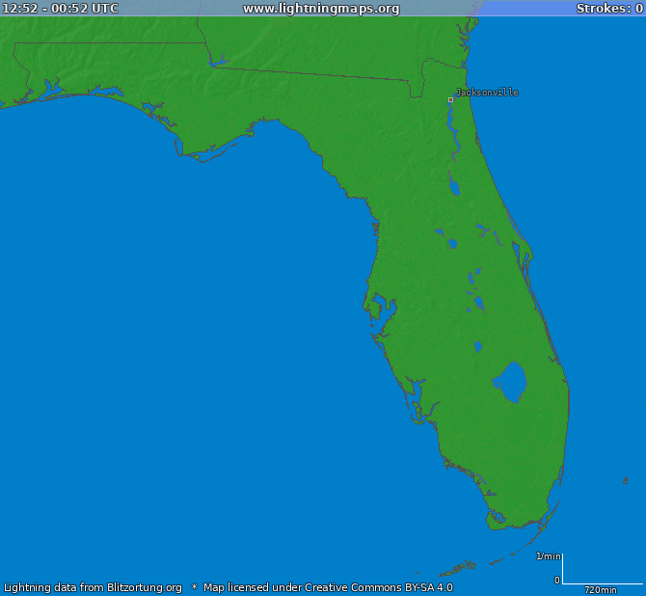Click the Jacksonville city marker square
This screenshot has width=646, height=596.
coord(450,99)
